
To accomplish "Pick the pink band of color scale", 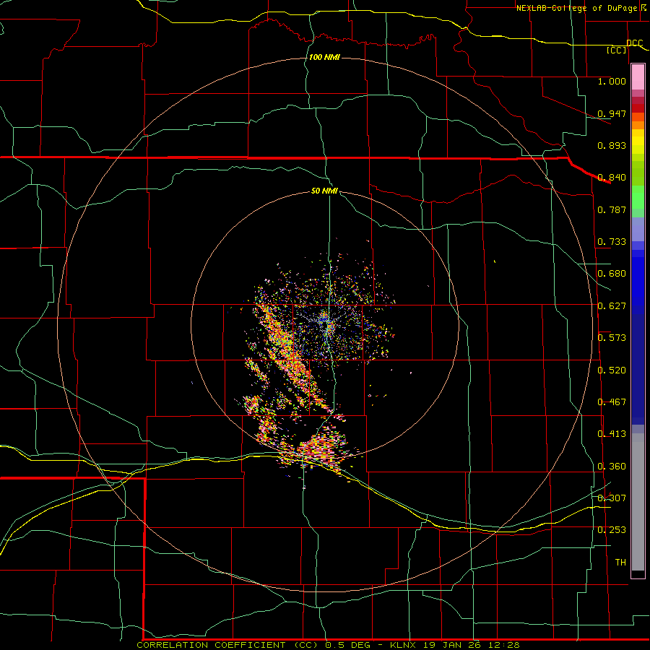I will pos(638,77).
